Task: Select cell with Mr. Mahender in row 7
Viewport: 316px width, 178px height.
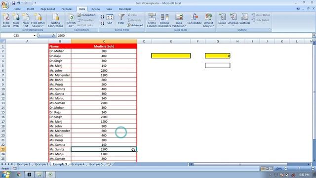Action: point(60,75)
